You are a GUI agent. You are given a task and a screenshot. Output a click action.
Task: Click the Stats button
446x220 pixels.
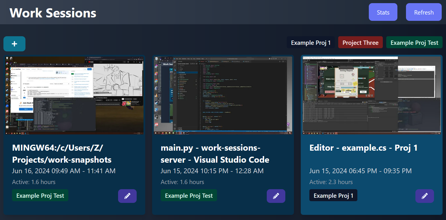(383, 12)
